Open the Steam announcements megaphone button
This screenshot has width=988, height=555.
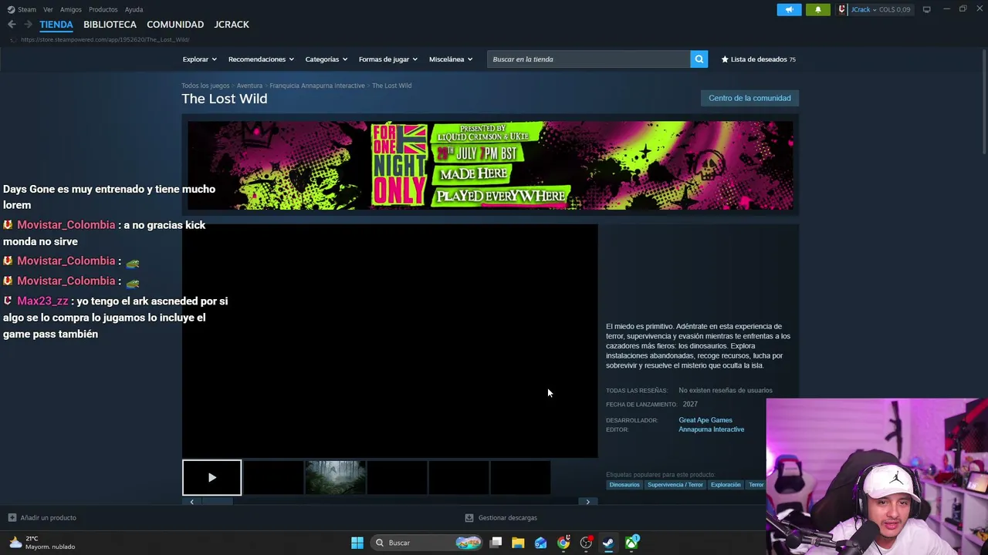789,9
